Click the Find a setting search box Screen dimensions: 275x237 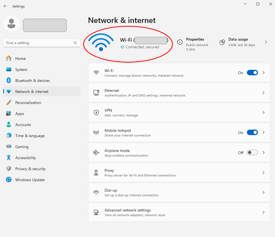click(x=39, y=43)
